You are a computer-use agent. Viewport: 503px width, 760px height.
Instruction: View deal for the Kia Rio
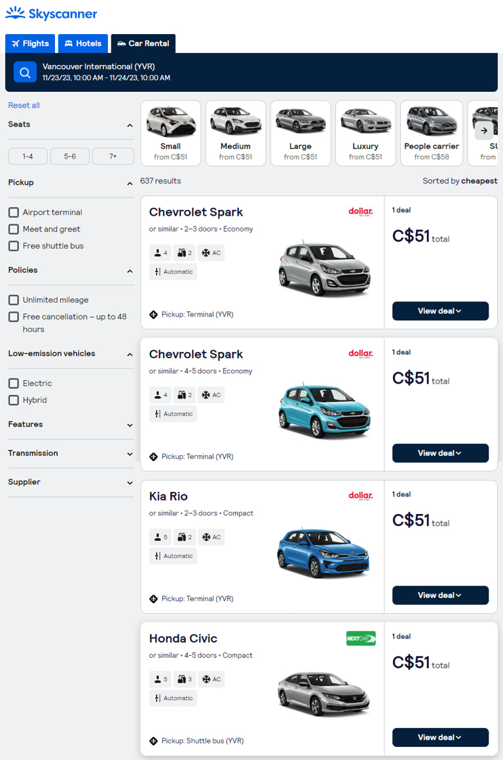(440, 595)
